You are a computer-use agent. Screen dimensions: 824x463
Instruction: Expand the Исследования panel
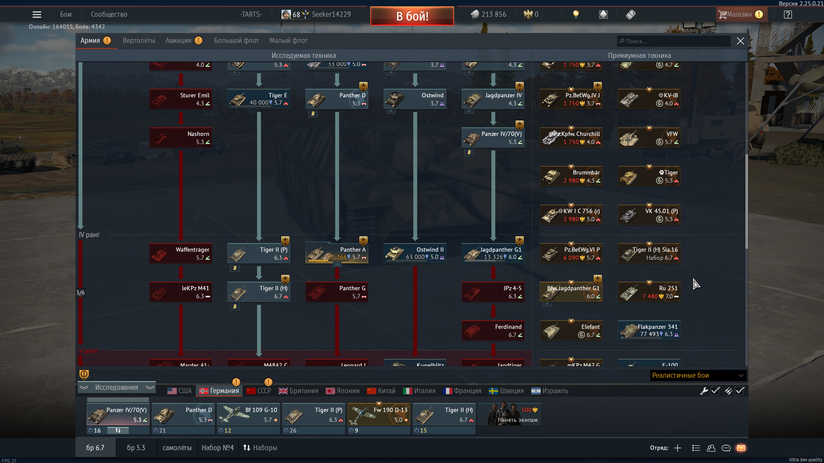pyautogui.click(x=117, y=388)
